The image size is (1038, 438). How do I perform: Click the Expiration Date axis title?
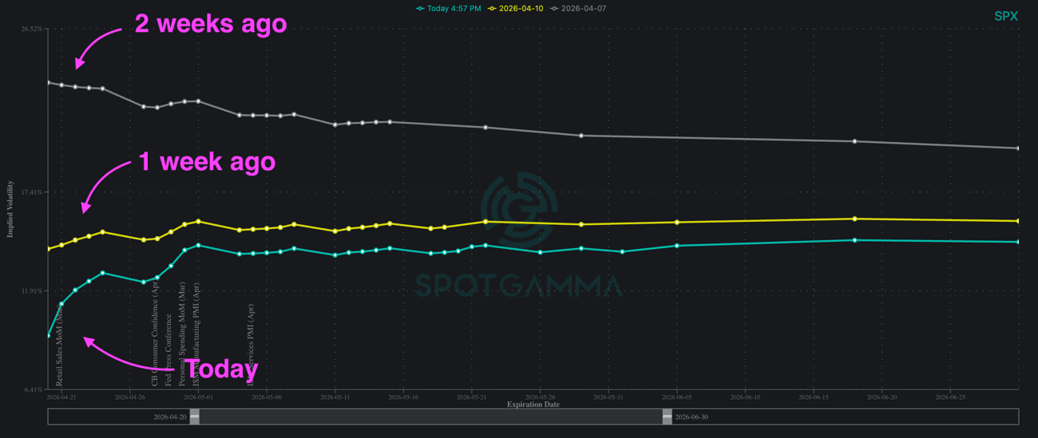(x=533, y=404)
